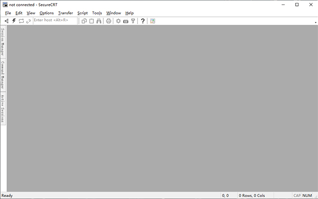Image resolution: width=318 pixels, height=199 pixels.
Task: Open the Edit menu
Action: [19, 13]
